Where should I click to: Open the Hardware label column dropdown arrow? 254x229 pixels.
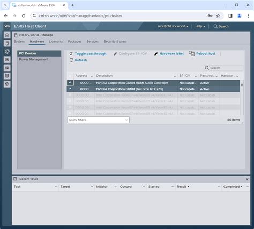(237, 76)
